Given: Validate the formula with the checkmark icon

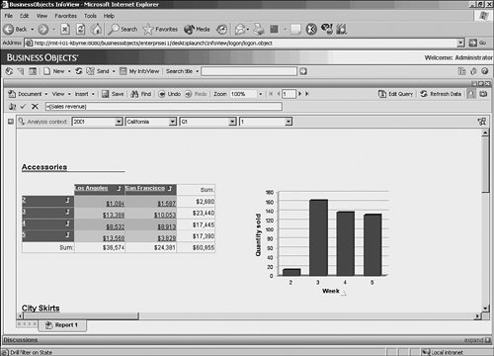Looking at the screenshot, I should click(23, 107).
